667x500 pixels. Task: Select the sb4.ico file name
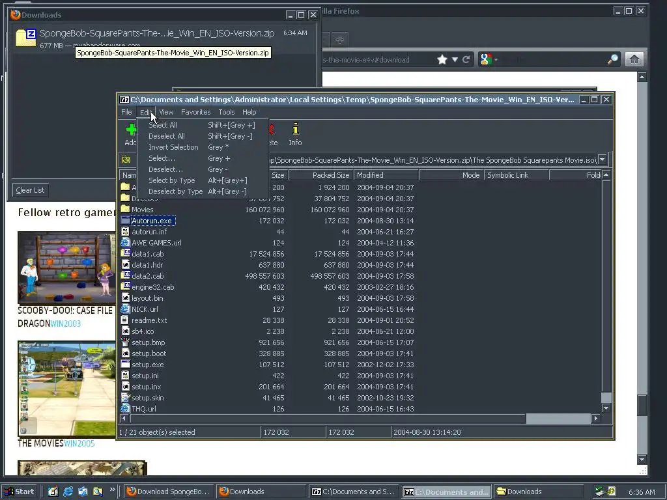(x=143, y=331)
